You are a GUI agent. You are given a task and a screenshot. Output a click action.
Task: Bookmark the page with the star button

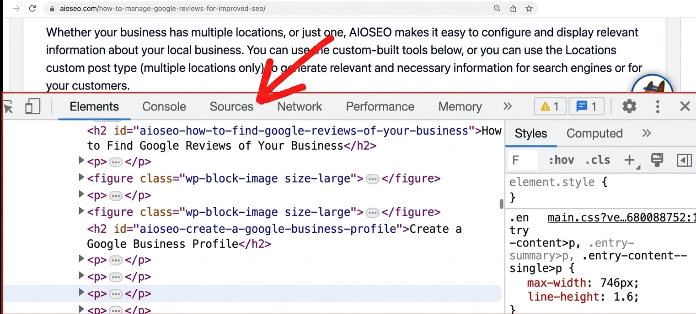tap(529, 8)
